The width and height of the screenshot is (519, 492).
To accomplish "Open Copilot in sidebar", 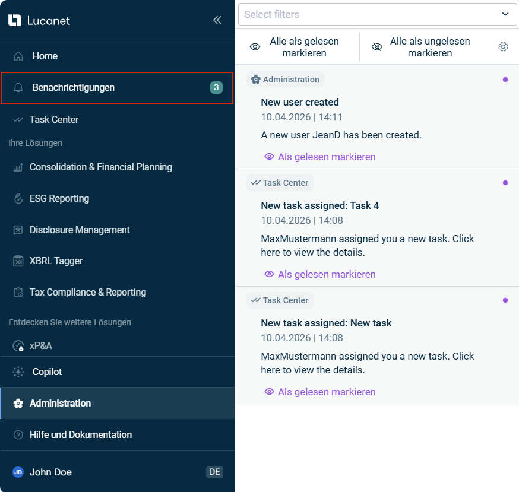I will pyautogui.click(x=117, y=372).
